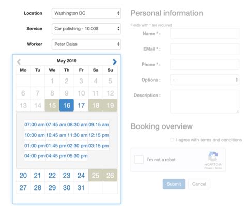Open the reCAPTCHA Privacy link

click(x=208, y=168)
